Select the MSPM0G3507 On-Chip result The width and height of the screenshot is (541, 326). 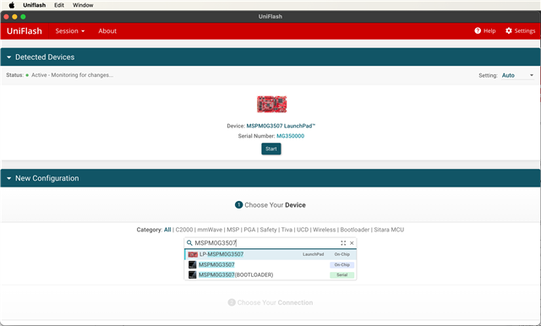[270, 264]
